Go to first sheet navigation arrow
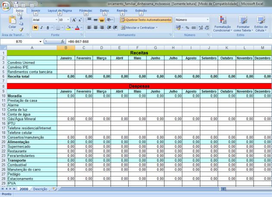This screenshot has height=197, width=272. (x=3, y=189)
